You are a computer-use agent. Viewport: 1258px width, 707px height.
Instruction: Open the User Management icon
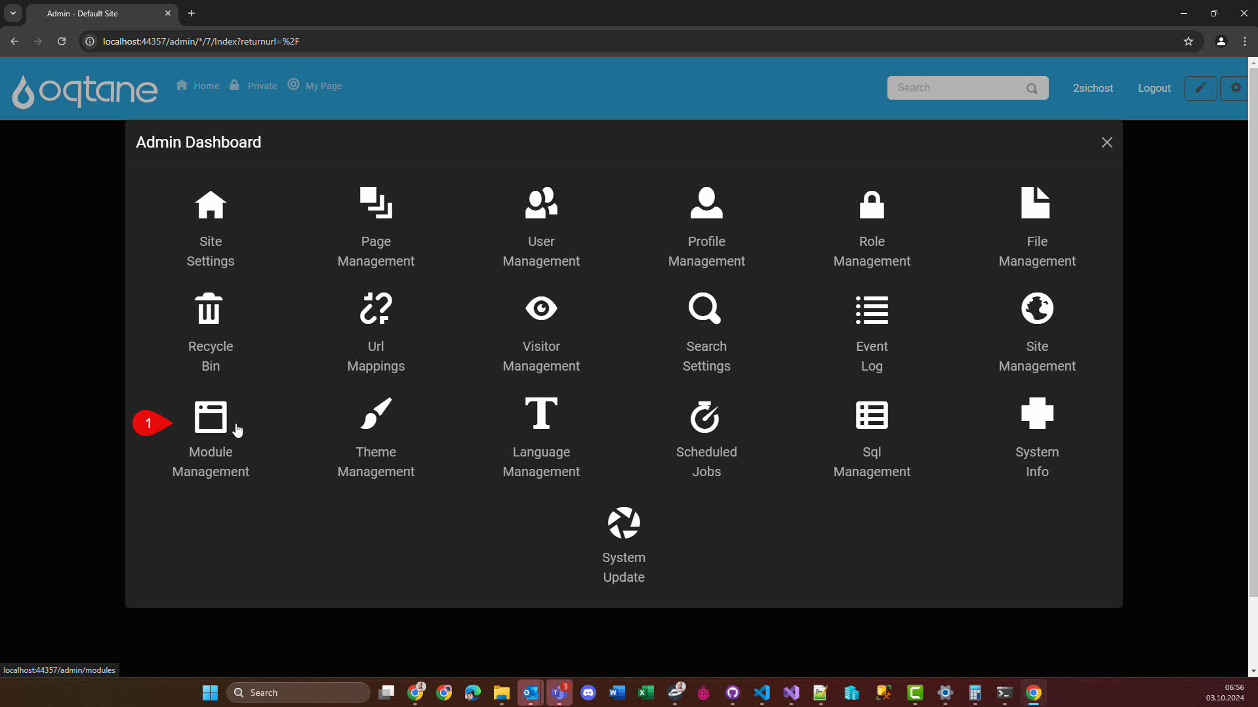point(541,203)
